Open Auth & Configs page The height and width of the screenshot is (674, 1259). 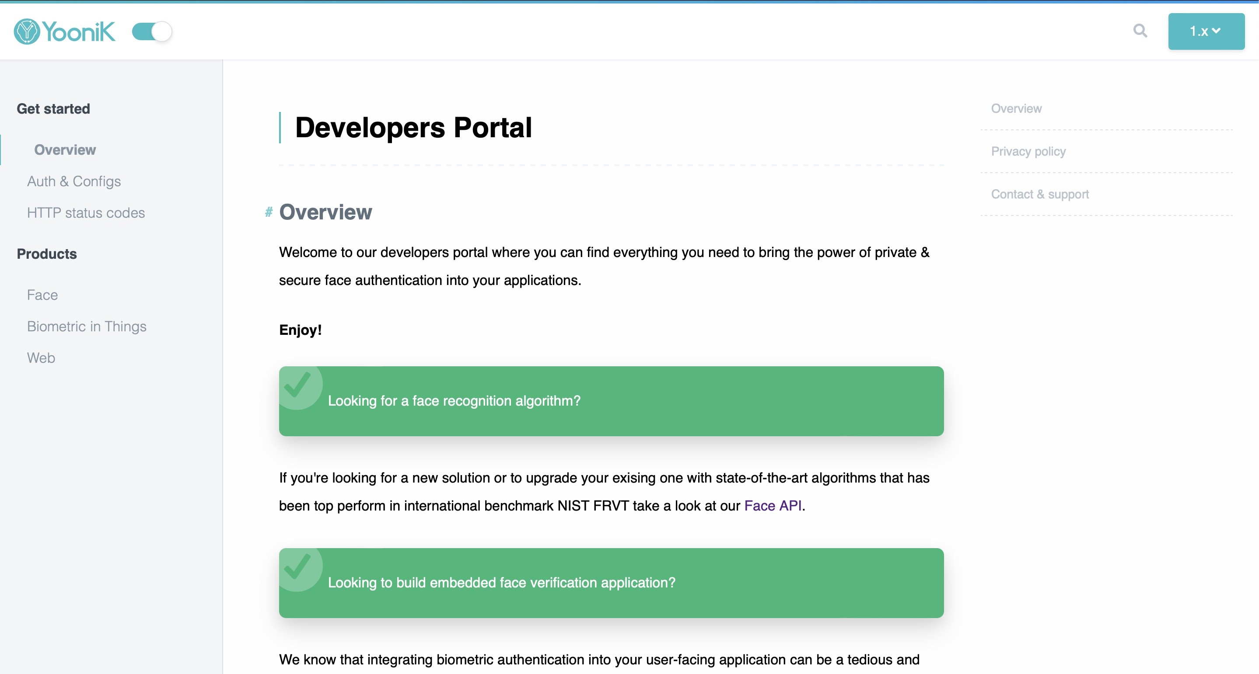click(74, 181)
